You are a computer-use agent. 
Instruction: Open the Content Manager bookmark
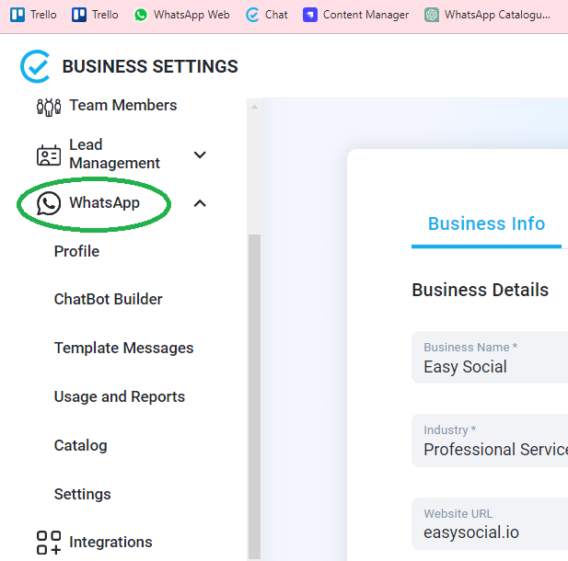[x=355, y=15]
